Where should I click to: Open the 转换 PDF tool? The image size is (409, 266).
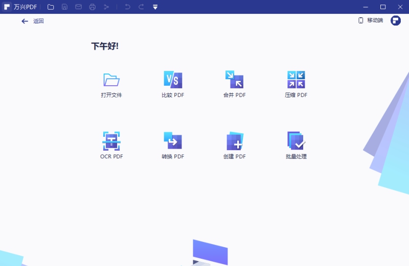(173, 146)
